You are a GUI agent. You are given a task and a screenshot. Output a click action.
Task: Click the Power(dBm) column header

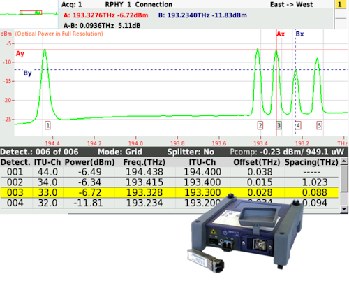pos(89,162)
